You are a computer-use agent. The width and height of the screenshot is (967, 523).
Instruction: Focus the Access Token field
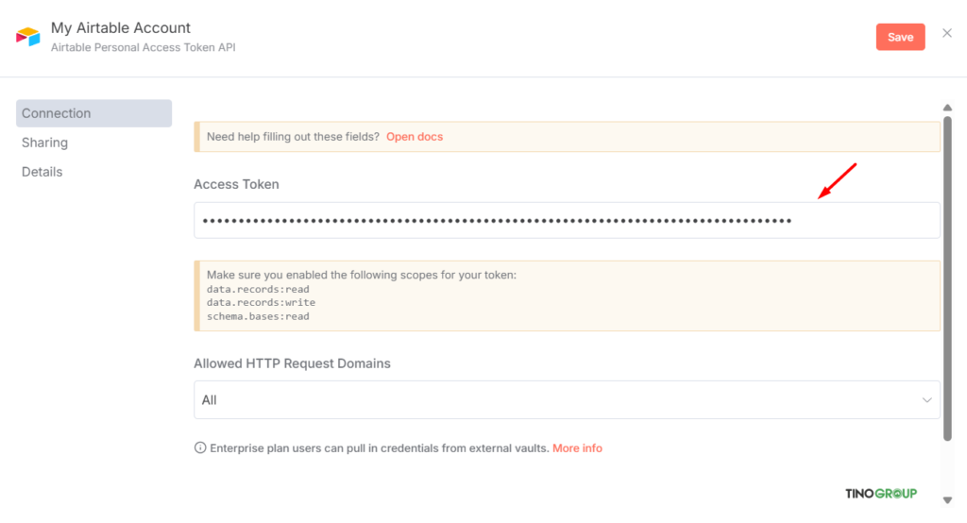tap(567, 221)
